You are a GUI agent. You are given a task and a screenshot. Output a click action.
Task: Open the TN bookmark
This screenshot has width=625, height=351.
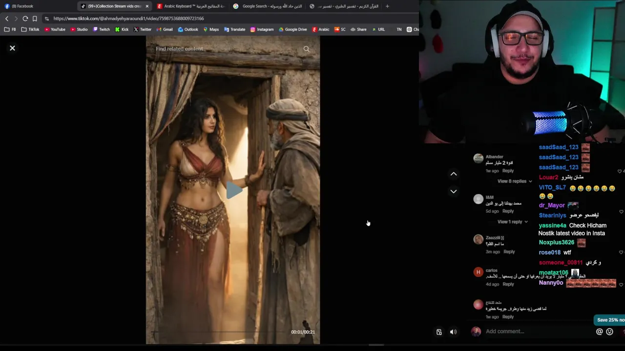[398, 29]
